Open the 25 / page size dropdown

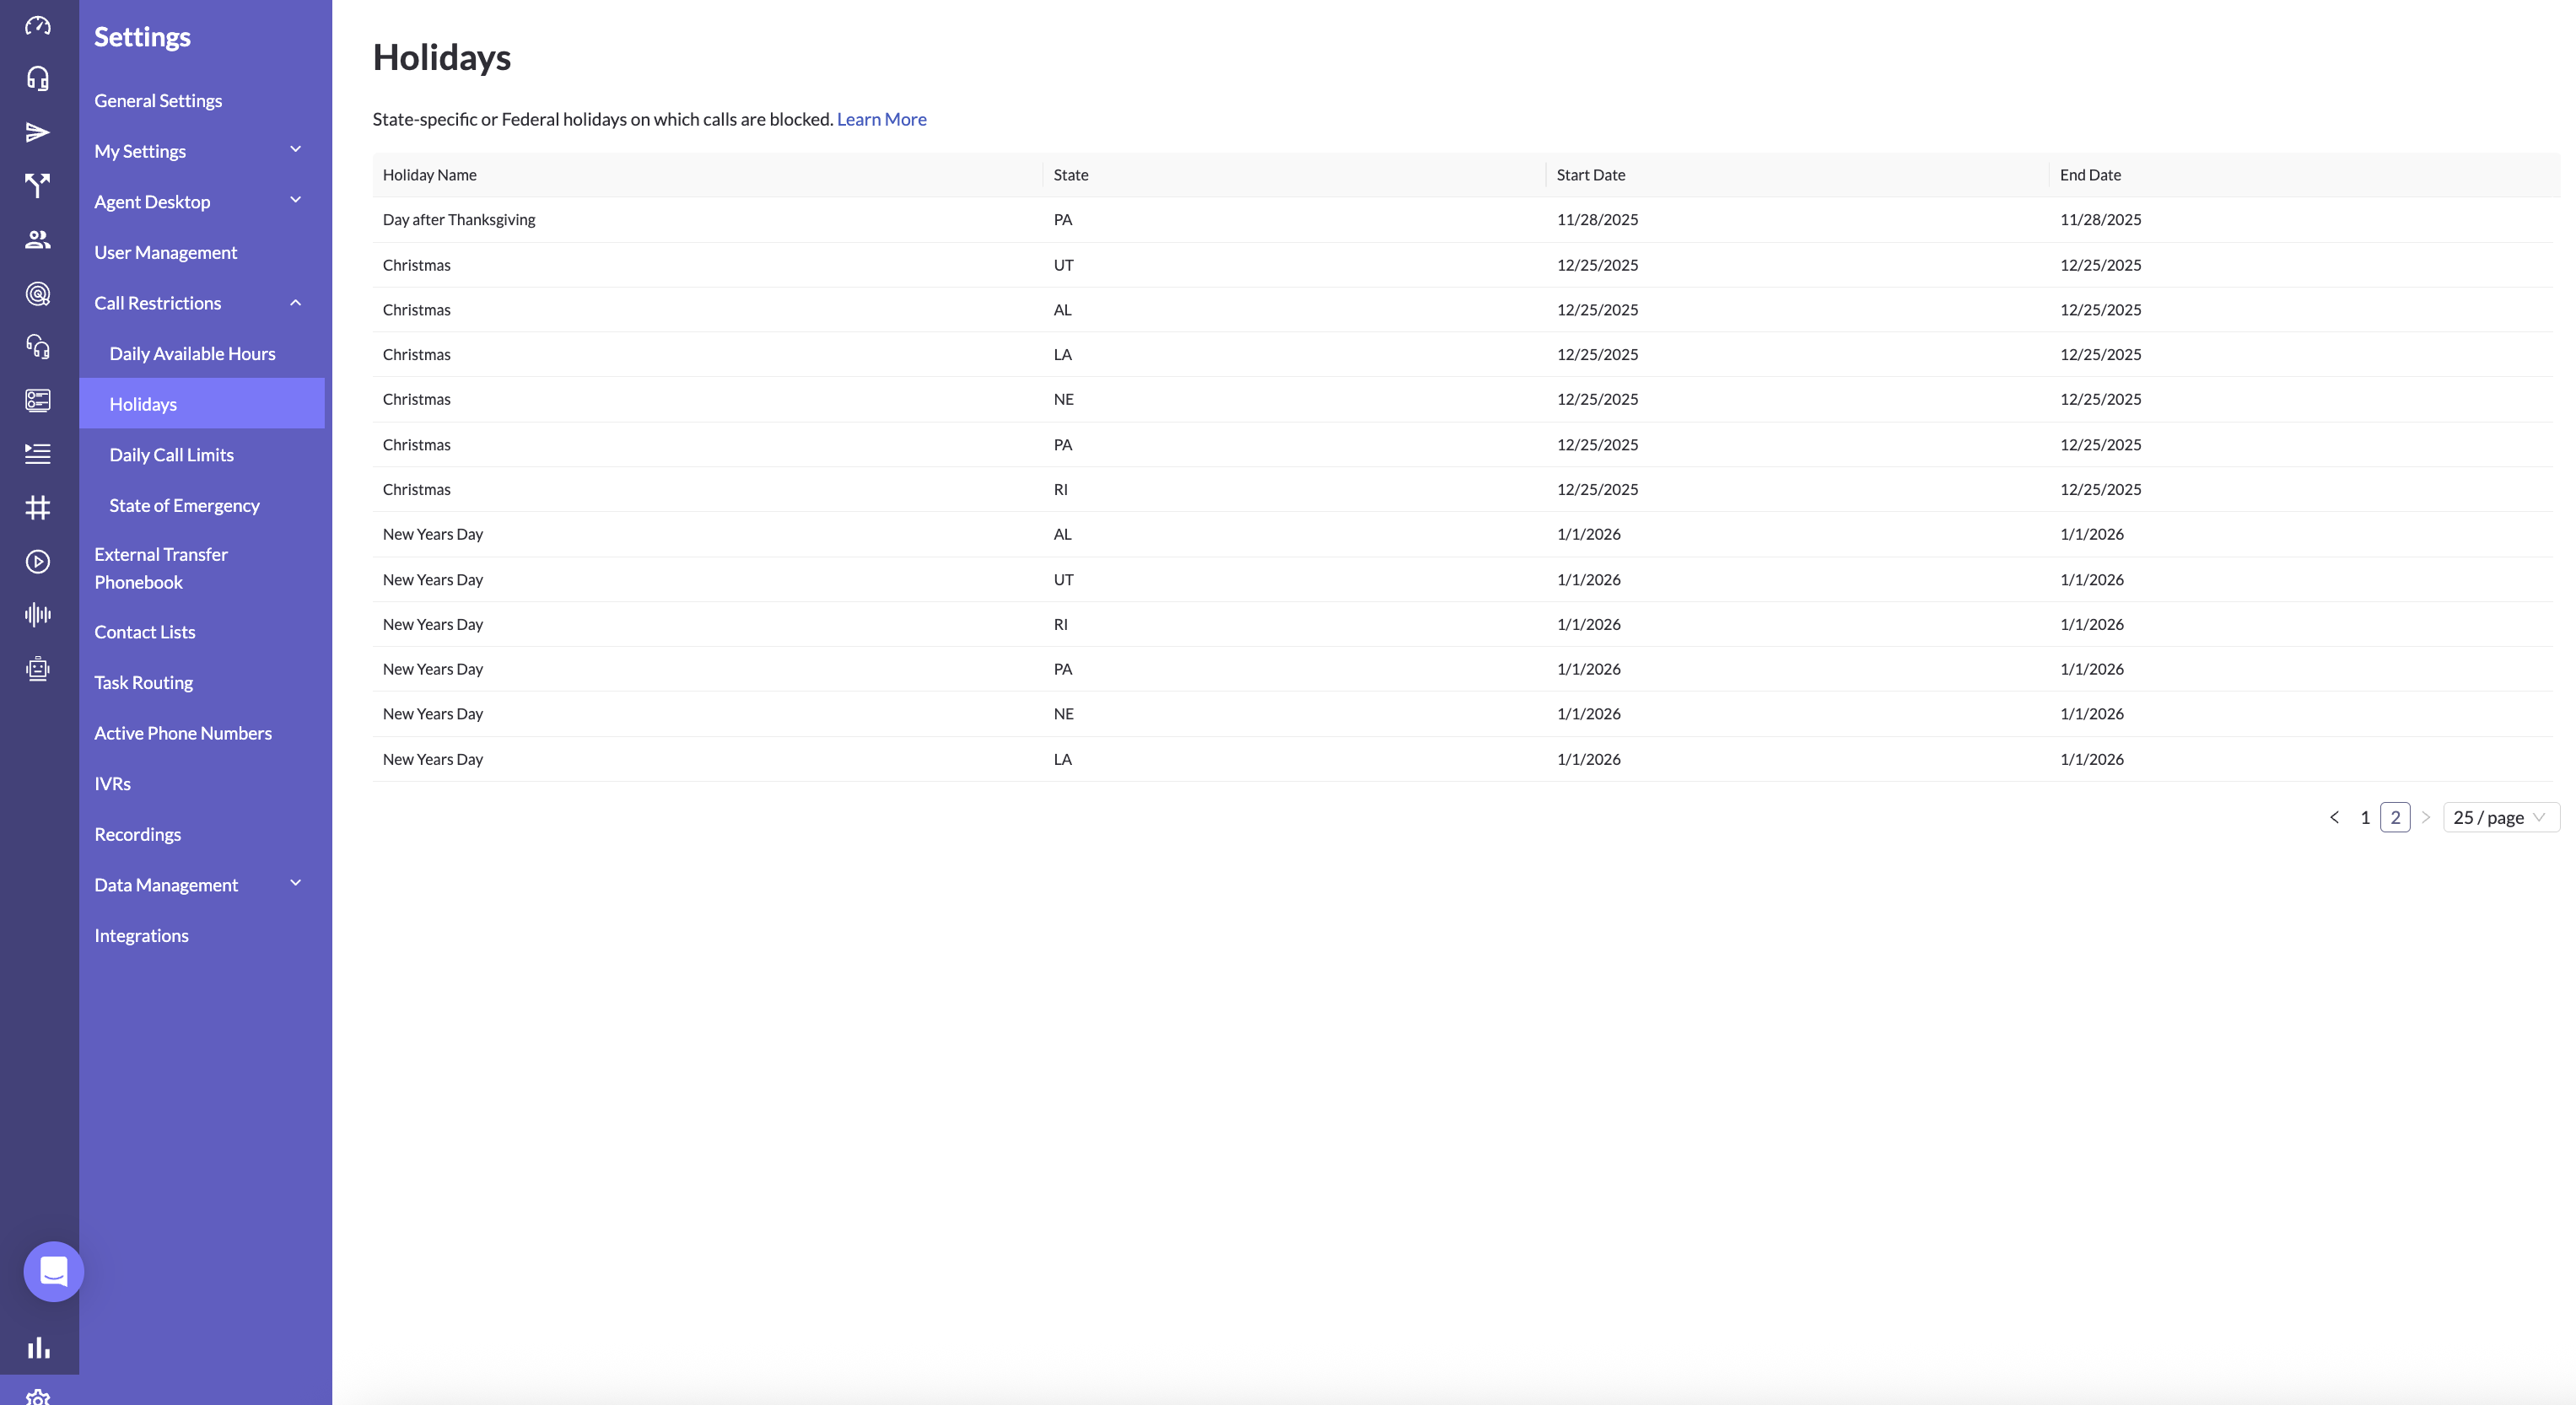click(x=2500, y=817)
